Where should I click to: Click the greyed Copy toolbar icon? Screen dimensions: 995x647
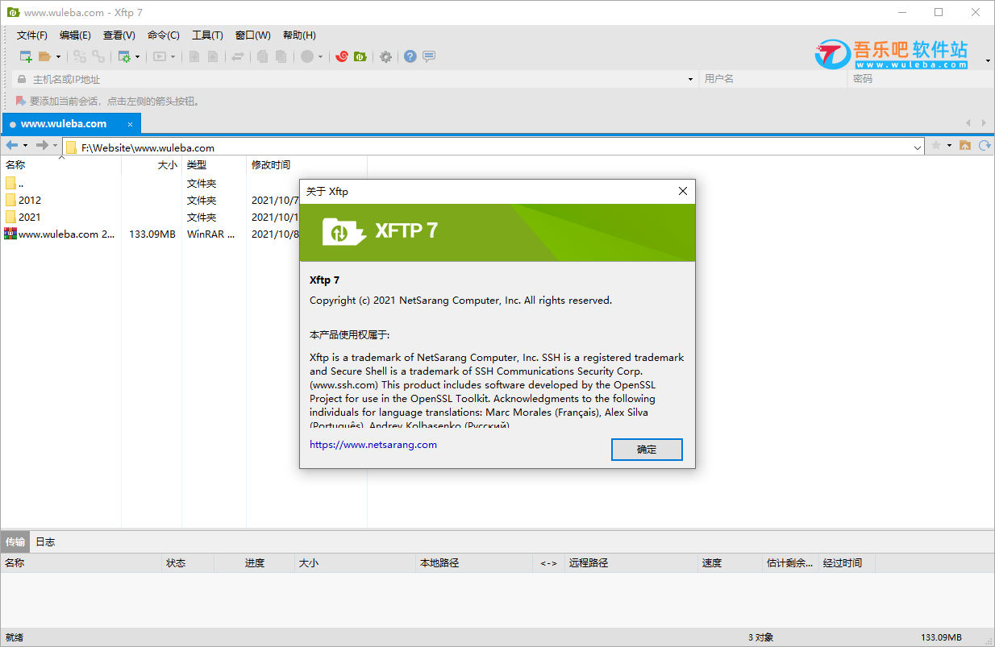click(x=263, y=56)
